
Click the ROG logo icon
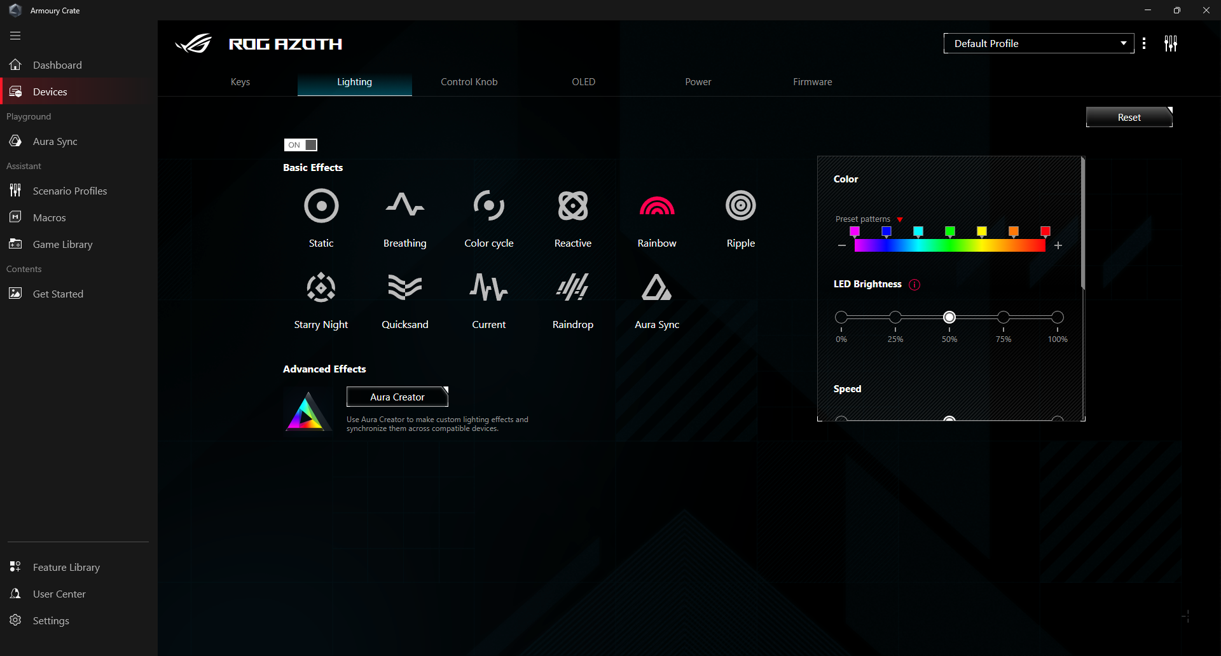(x=193, y=43)
